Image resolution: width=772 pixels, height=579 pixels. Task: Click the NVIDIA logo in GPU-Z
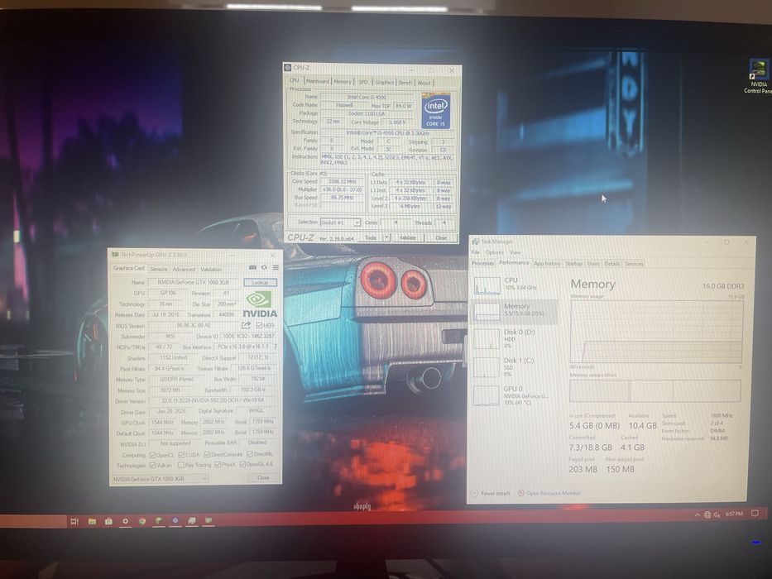(x=260, y=305)
